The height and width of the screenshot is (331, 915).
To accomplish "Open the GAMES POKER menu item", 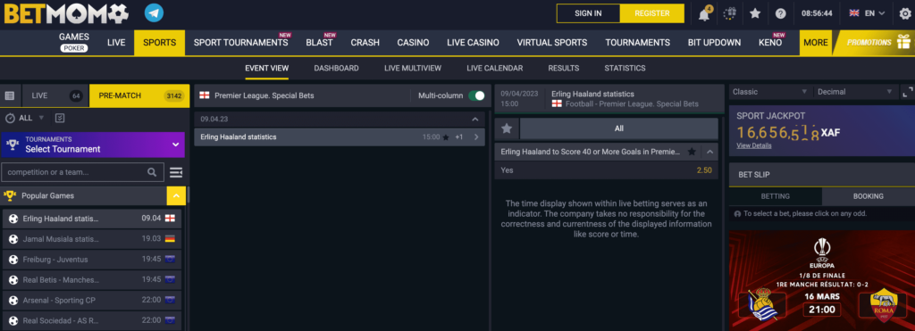I will [x=74, y=42].
